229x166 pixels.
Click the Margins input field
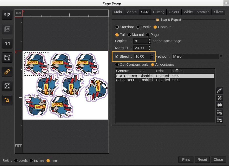pos(141,48)
